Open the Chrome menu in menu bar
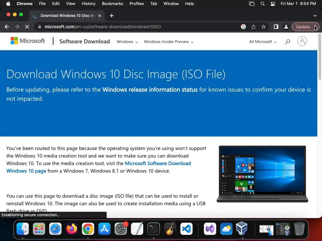Image resolution: width=322 pixels, height=241 pixels. (x=25, y=4)
